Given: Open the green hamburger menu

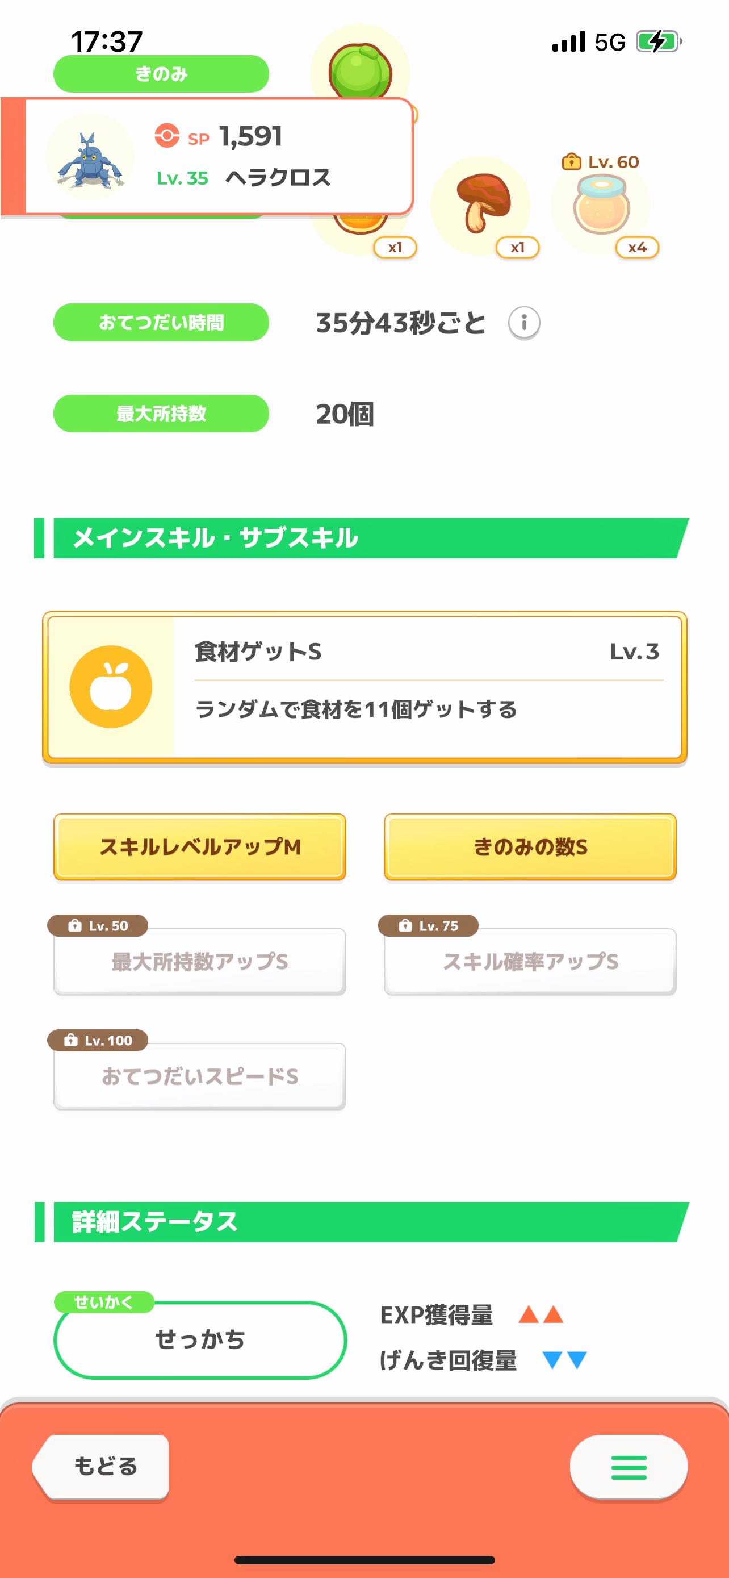Looking at the screenshot, I should [629, 1467].
